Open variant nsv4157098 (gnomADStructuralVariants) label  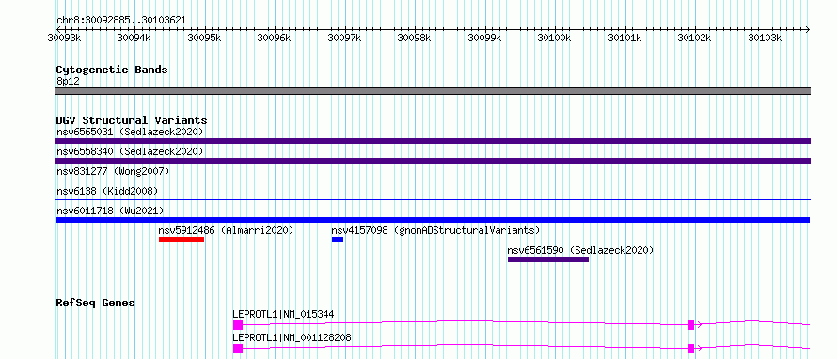click(435, 230)
